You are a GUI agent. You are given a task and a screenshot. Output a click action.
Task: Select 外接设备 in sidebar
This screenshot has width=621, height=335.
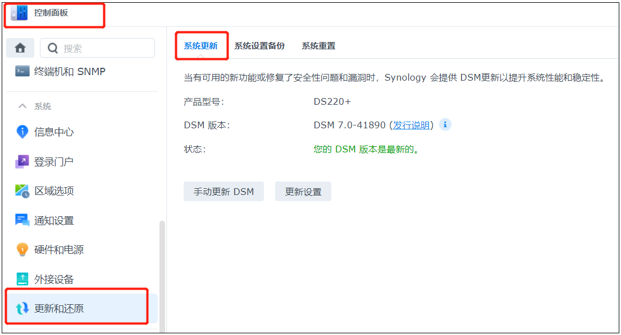82,280
